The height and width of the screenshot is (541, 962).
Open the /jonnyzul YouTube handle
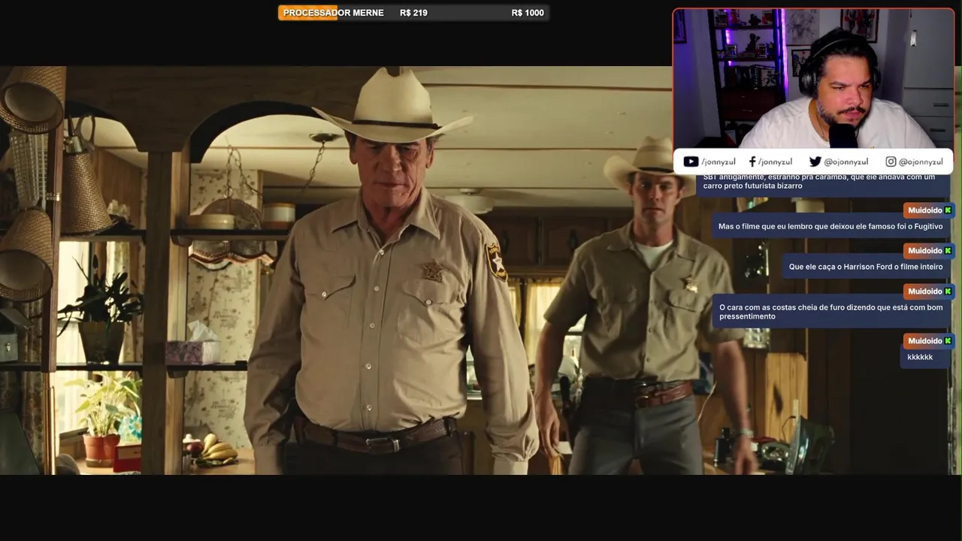coord(718,162)
